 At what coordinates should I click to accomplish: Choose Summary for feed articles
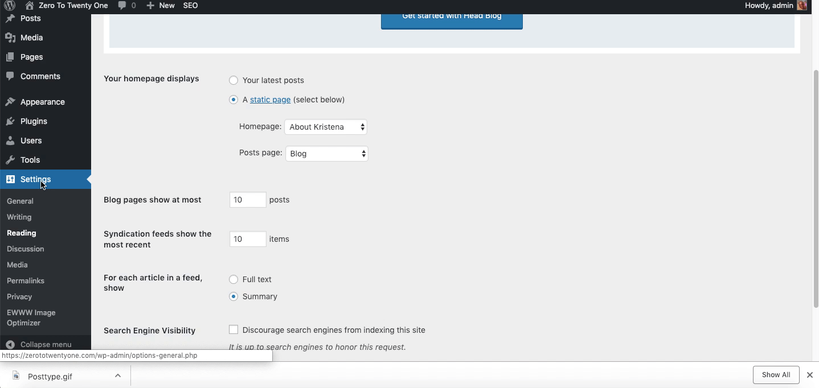[x=234, y=296]
